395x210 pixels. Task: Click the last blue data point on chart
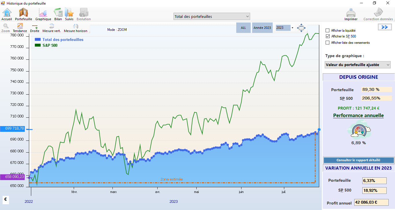coord(319,130)
